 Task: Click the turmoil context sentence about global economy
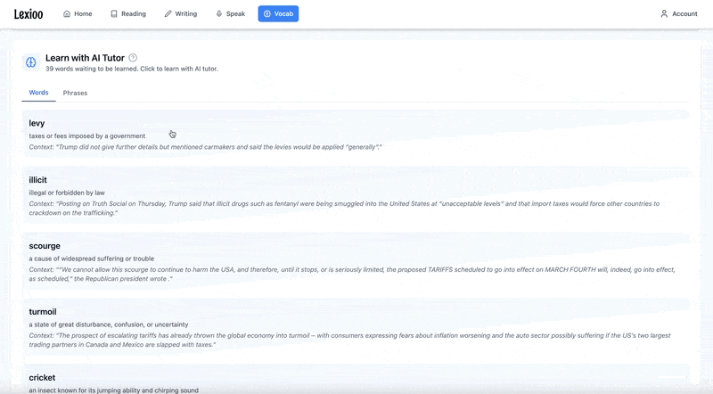349,340
